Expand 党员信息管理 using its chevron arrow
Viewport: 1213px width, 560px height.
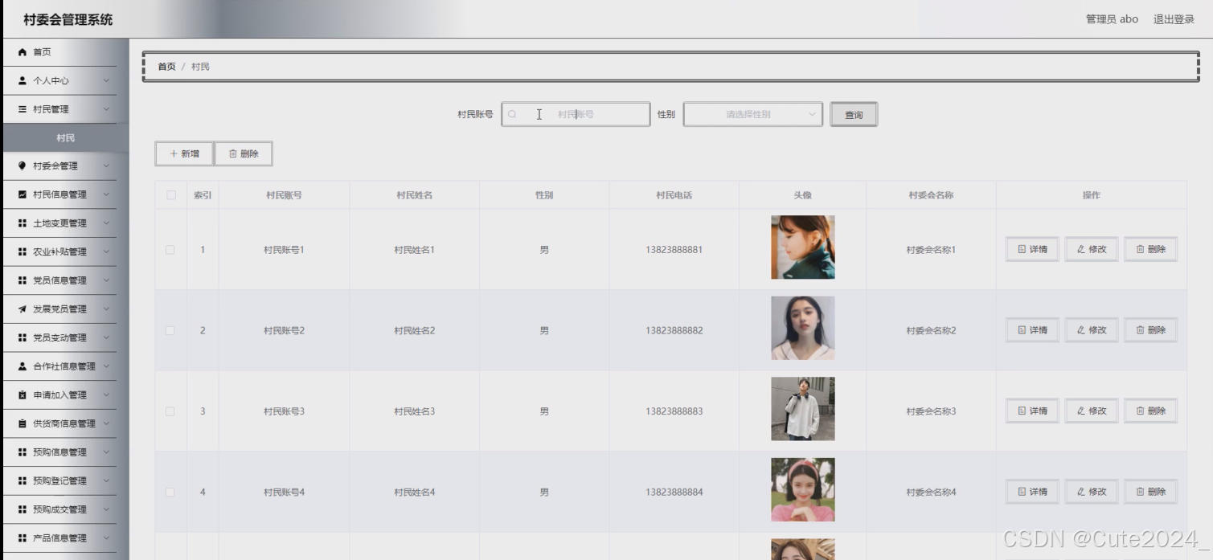point(106,280)
